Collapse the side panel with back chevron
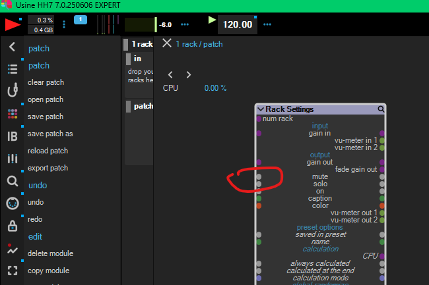The height and width of the screenshot is (285, 429). (x=12, y=47)
